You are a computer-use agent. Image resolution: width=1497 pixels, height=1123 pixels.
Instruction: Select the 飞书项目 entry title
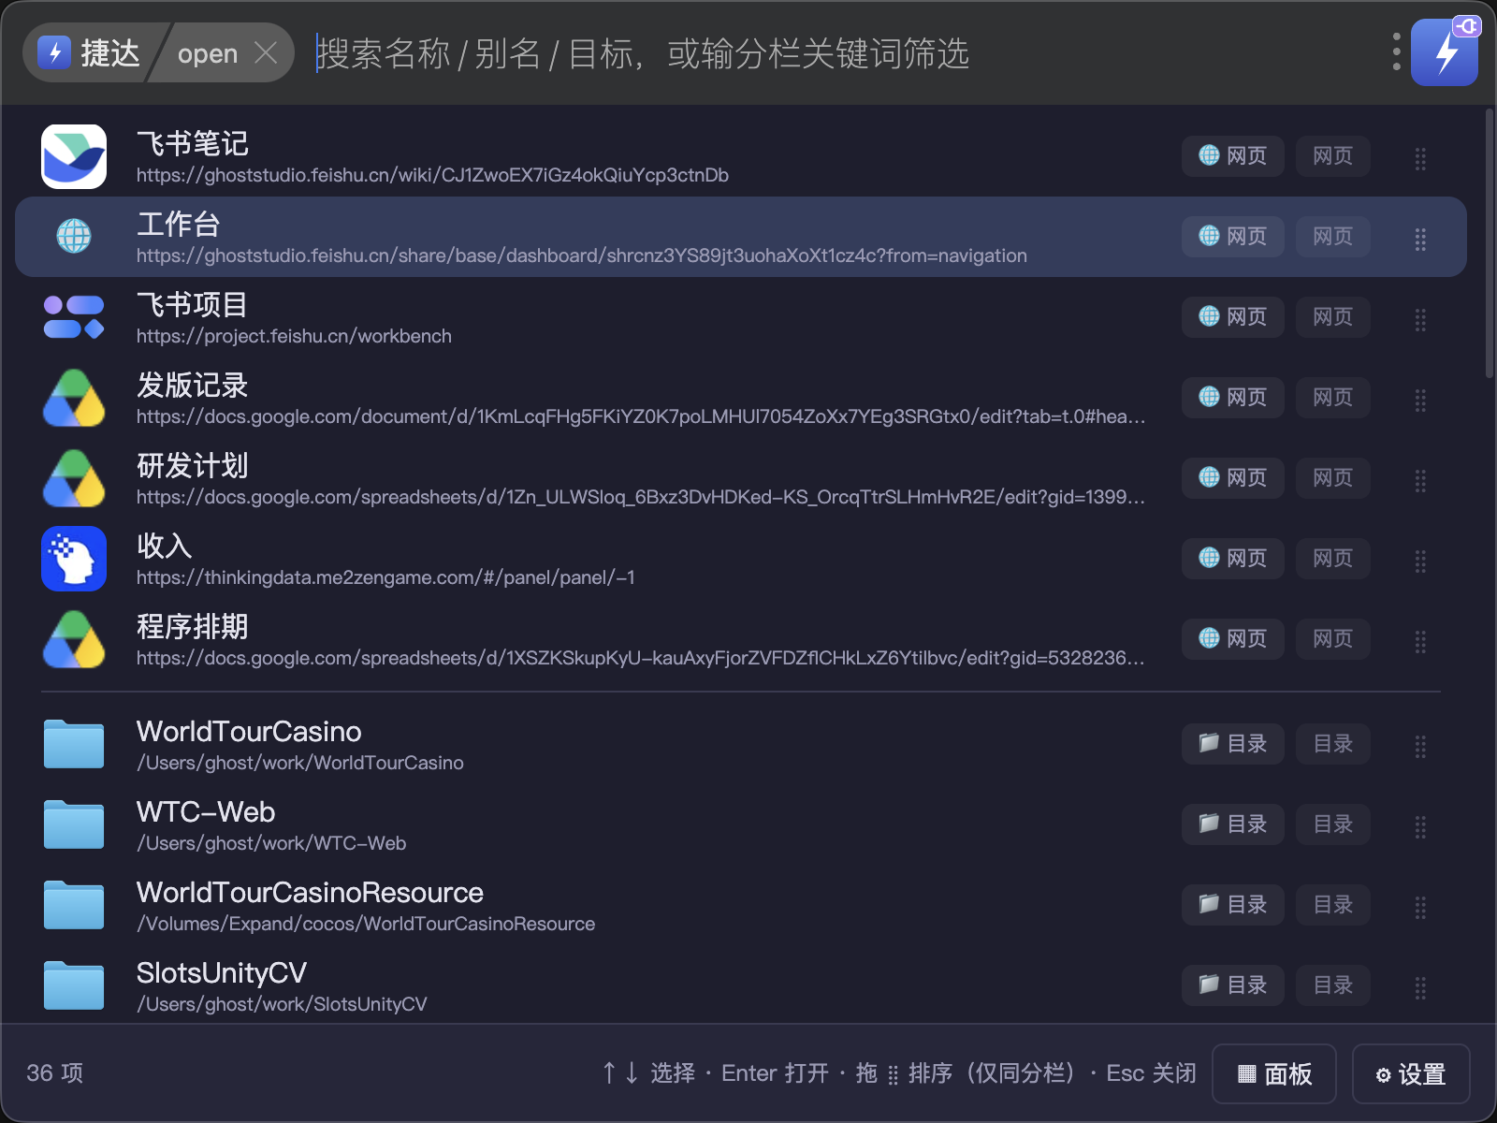coord(193,304)
